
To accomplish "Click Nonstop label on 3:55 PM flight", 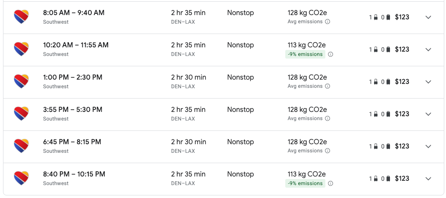I will (240, 110).
